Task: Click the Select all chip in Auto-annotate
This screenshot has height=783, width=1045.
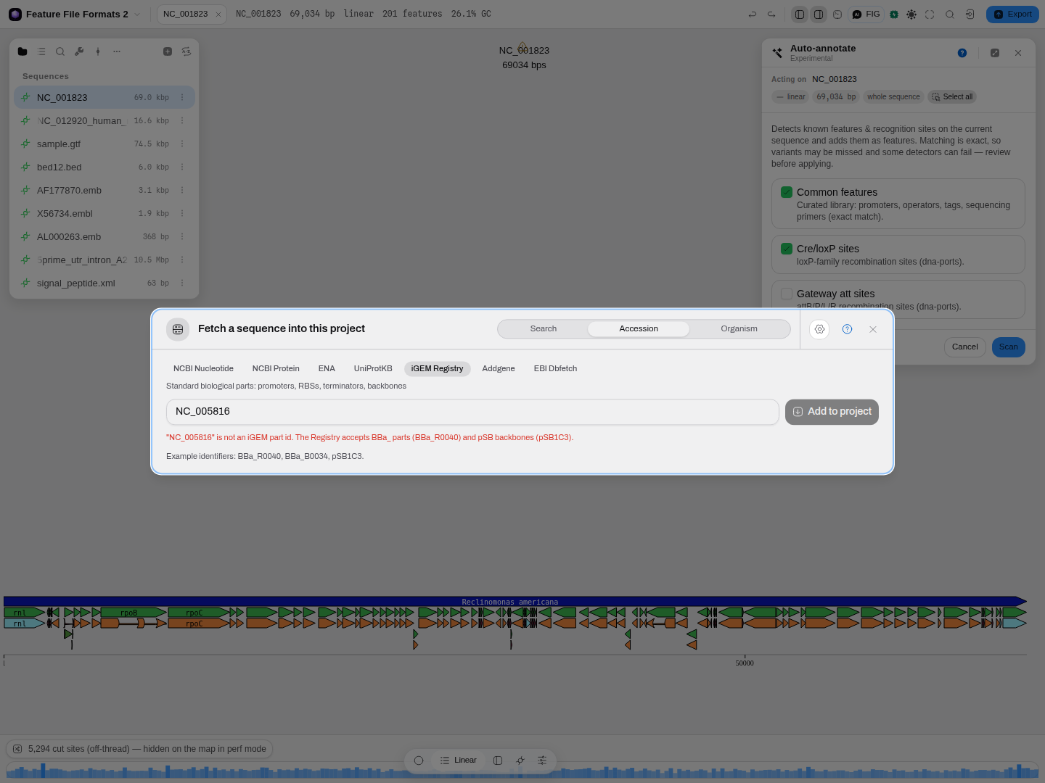Action: (952, 97)
